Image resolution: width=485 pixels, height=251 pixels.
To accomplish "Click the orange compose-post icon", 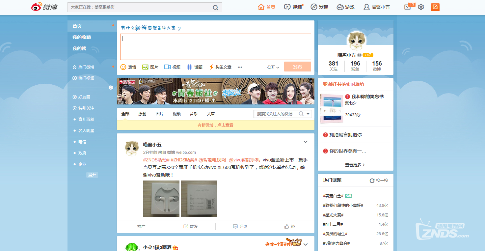I will (435, 7).
